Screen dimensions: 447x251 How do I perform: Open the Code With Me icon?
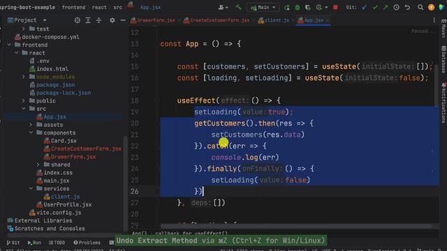coord(442,8)
